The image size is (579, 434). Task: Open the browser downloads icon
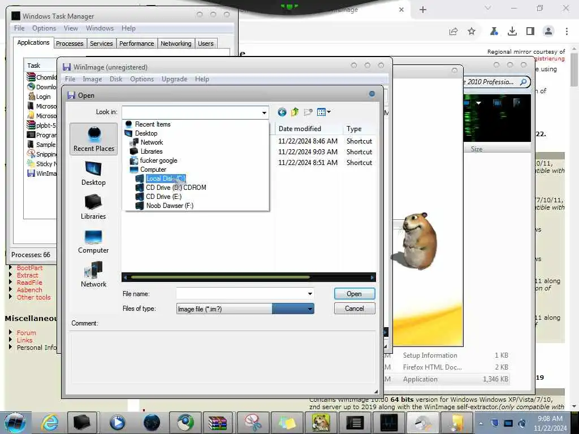click(x=512, y=32)
